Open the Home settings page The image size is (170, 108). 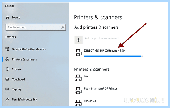tap(16, 18)
